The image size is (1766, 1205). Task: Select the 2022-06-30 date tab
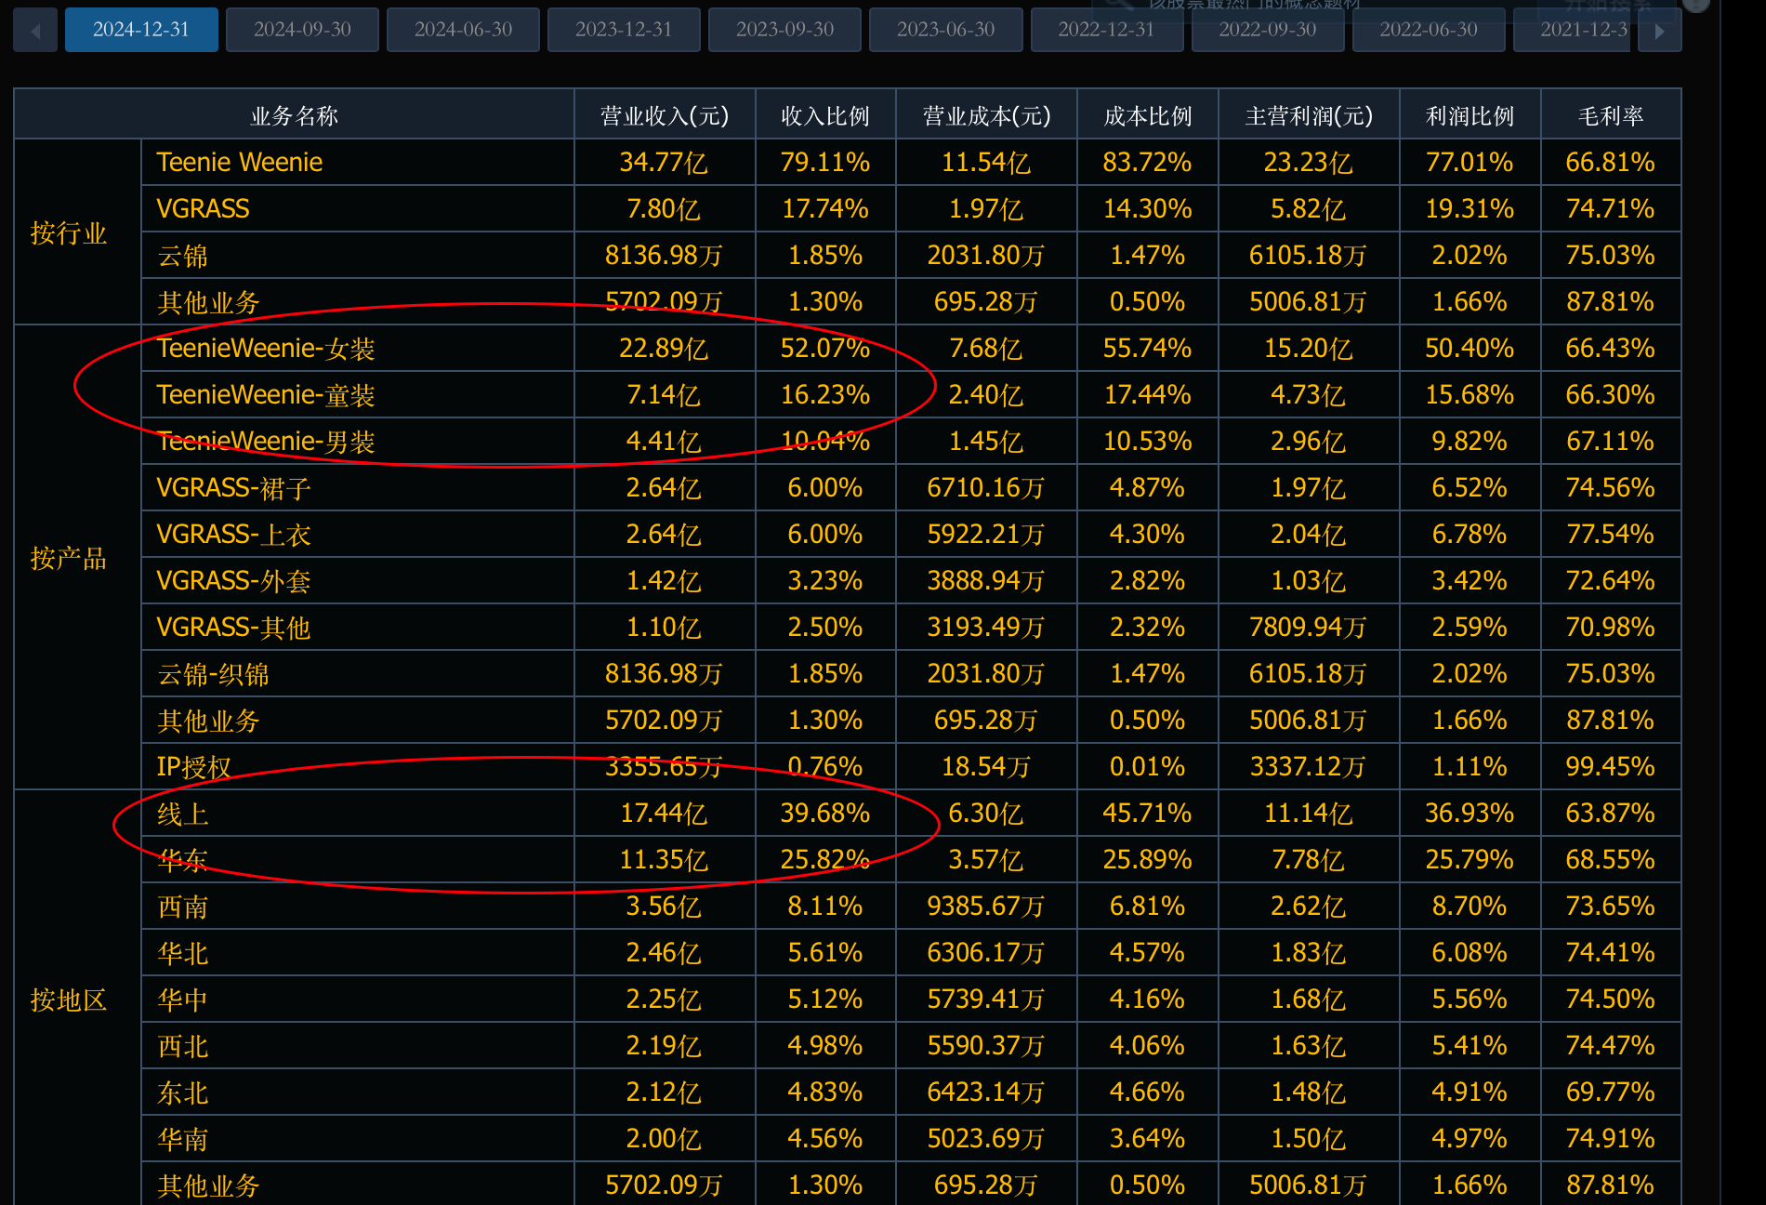pos(1428,30)
